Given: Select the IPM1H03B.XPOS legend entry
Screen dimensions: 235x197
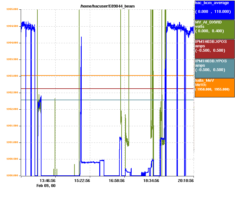Looking at the screenshot, I should pyautogui.click(x=214, y=49).
